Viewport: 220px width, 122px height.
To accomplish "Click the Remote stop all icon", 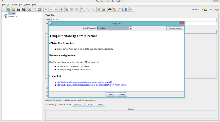I will 88,9.
